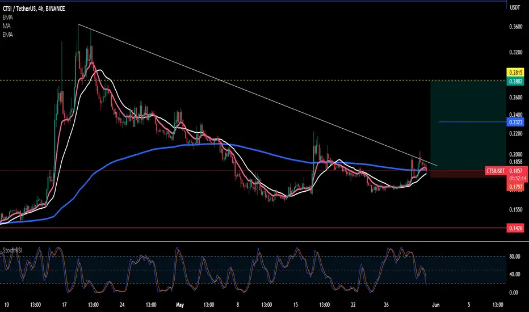The image size is (529, 312).
Task: Select the red horizontal line at 0.1426
Action: (253, 228)
